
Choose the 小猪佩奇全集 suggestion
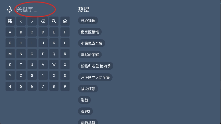pyautogui.click(x=92, y=43)
